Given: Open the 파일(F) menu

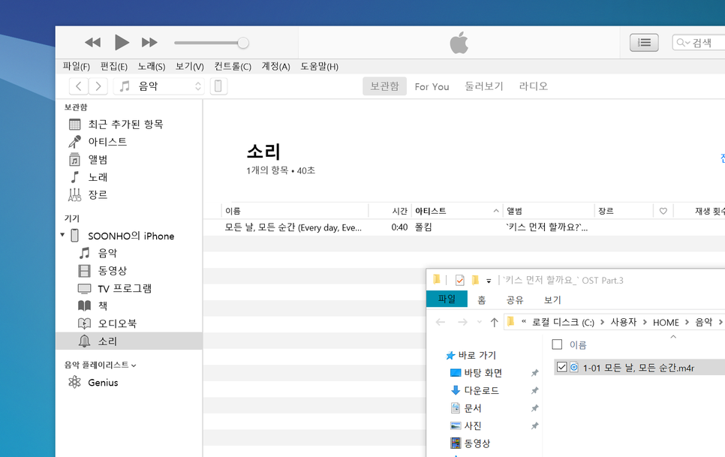Looking at the screenshot, I should 77,67.
